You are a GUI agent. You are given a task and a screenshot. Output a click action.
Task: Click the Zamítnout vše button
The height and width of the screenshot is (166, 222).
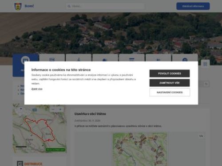[x=170, y=83]
